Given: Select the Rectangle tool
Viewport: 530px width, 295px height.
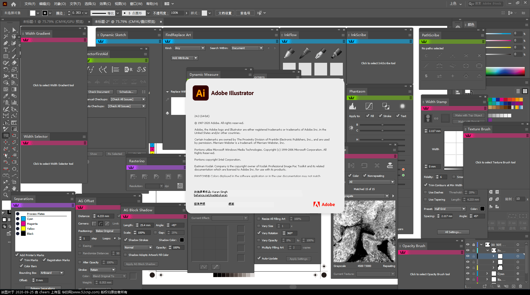Looking at the screenshot, I should tap(6, 56).
